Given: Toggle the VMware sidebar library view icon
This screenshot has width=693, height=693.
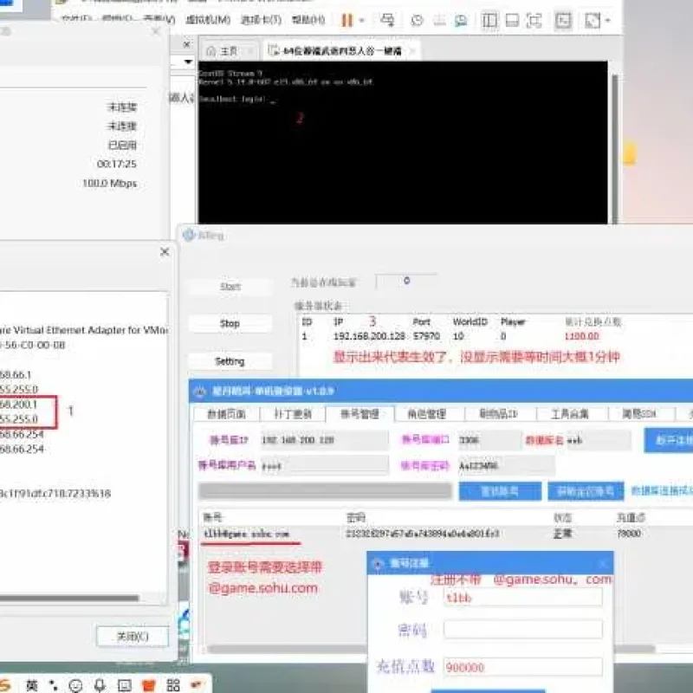Looking at the screenshot, I should click(489, 20).
